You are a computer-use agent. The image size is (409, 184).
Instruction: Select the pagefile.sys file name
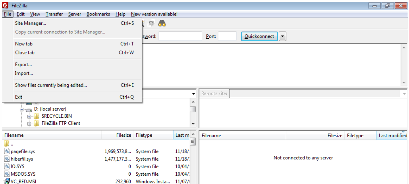tap(23, 152)
